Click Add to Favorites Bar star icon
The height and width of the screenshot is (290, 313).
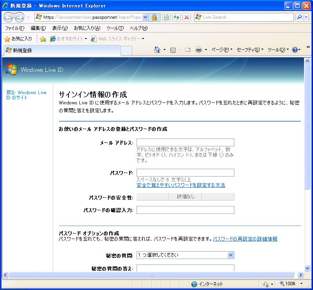click(x=43, y=39)
